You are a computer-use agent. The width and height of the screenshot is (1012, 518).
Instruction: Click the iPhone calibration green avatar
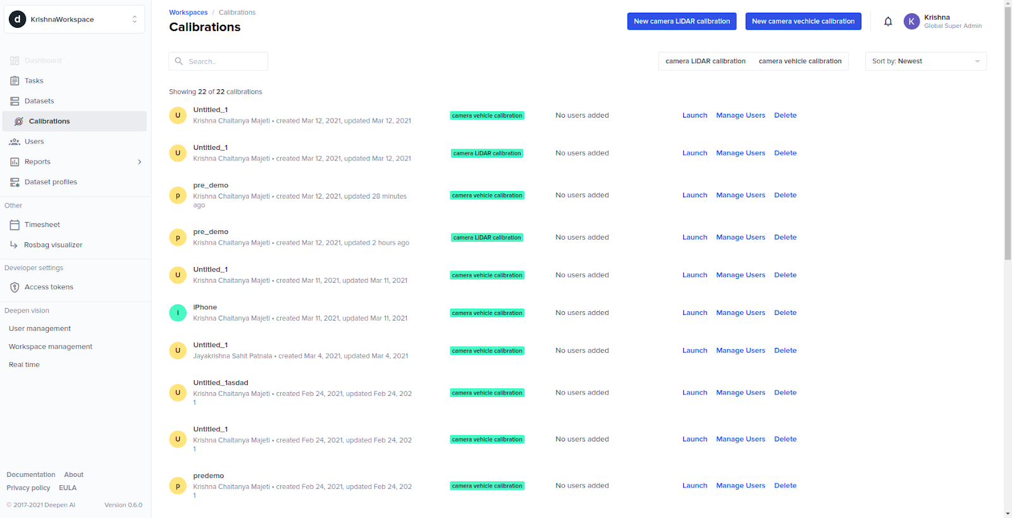click(x=178, y=312)
